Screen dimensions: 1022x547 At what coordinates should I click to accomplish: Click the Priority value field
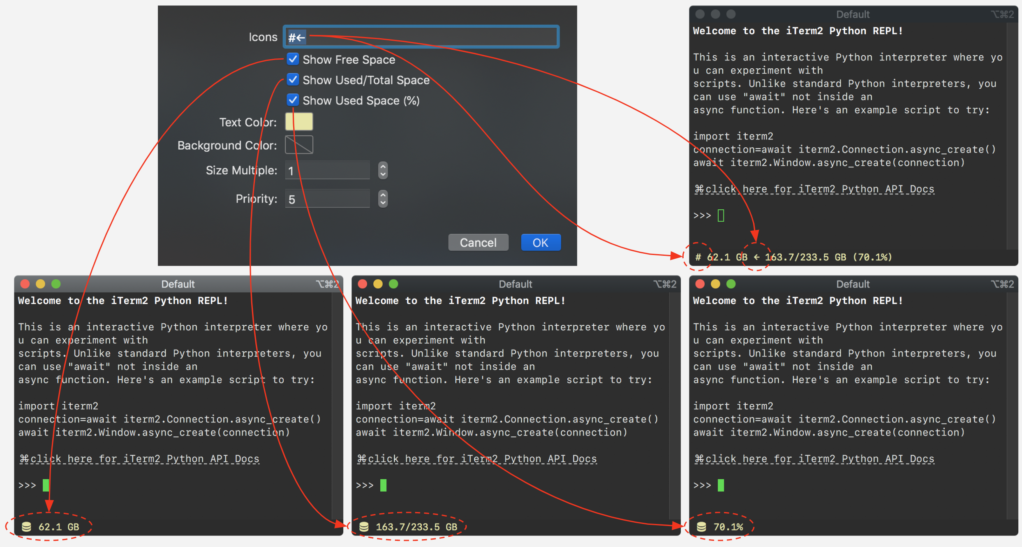[x=327, y=199]
